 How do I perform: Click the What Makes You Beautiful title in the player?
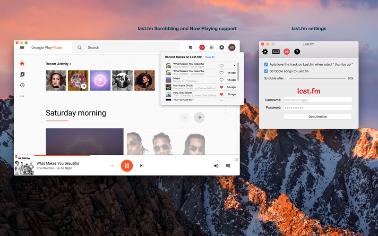coord(58,163)
